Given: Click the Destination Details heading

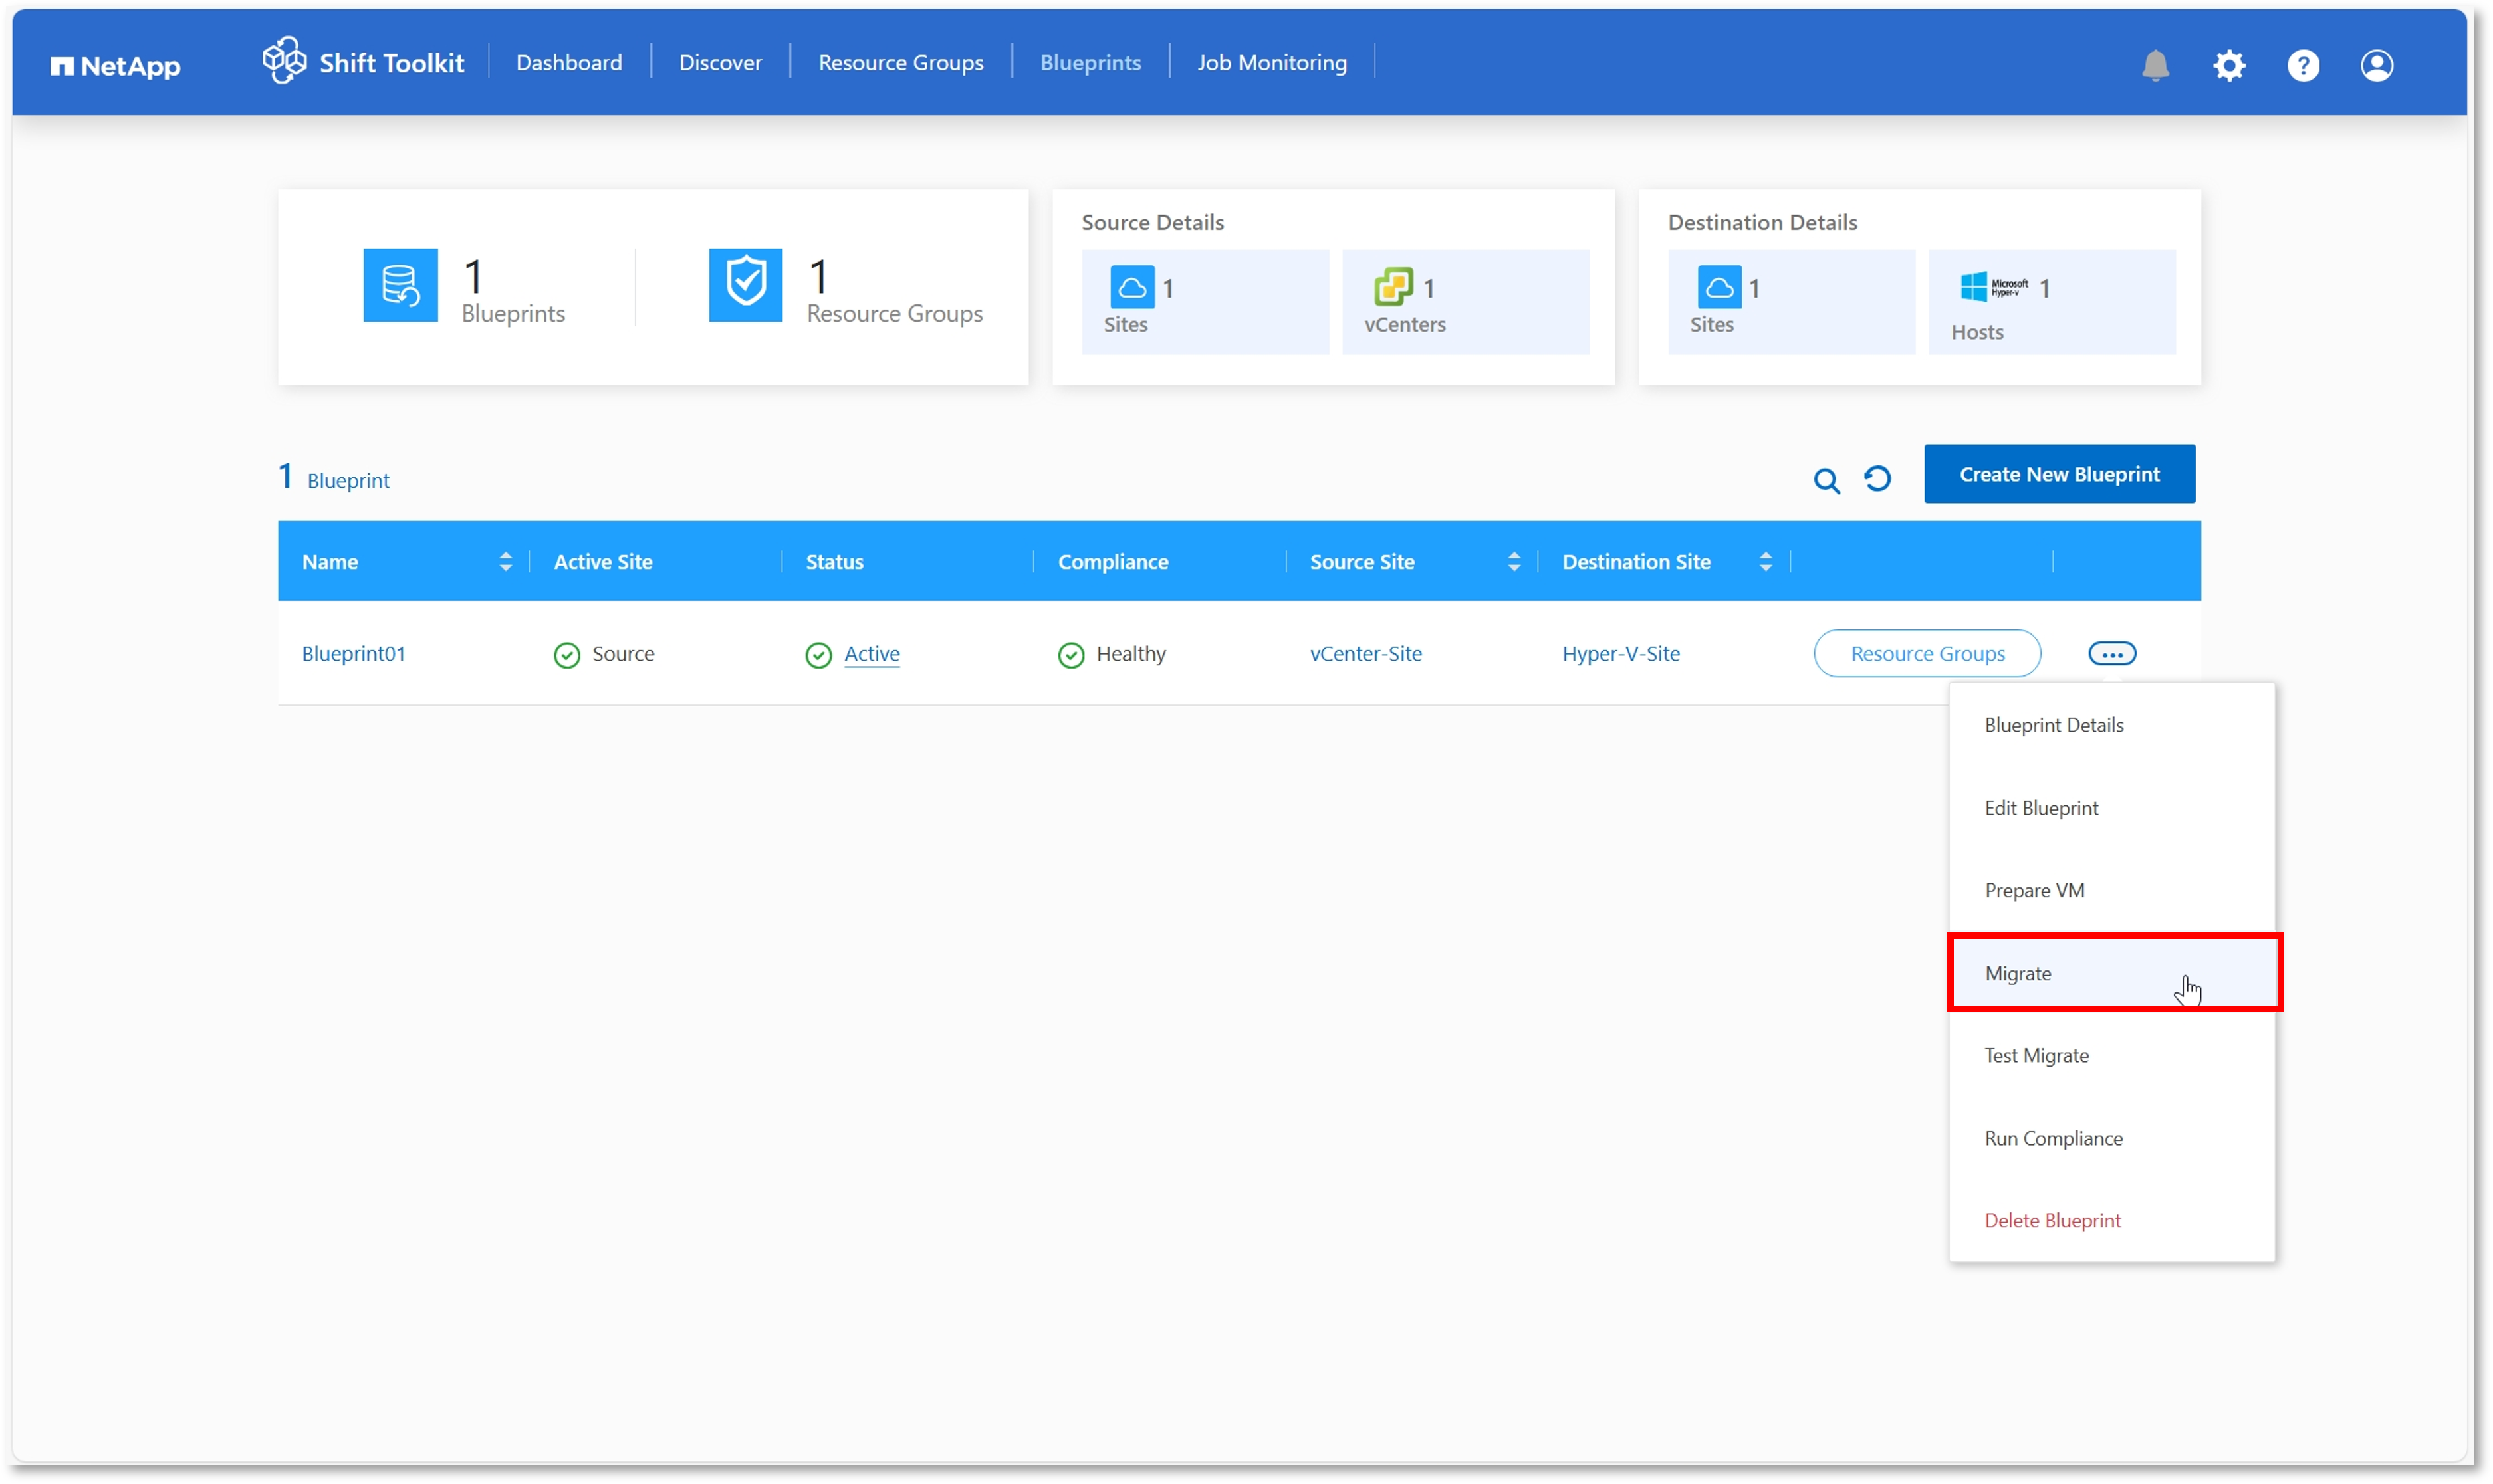Looking at the screenshot, I should [1761, 222].
